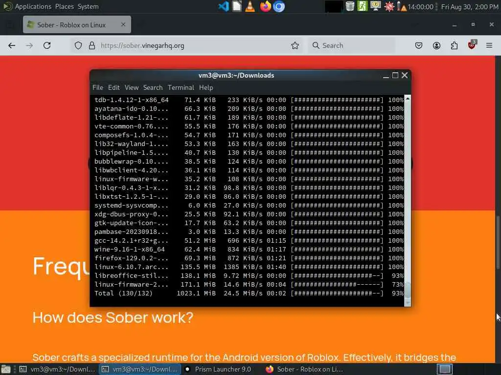
Task: Click the terminal title vm3@vm3:~/Downloads
Action: [x=236, y=76]
